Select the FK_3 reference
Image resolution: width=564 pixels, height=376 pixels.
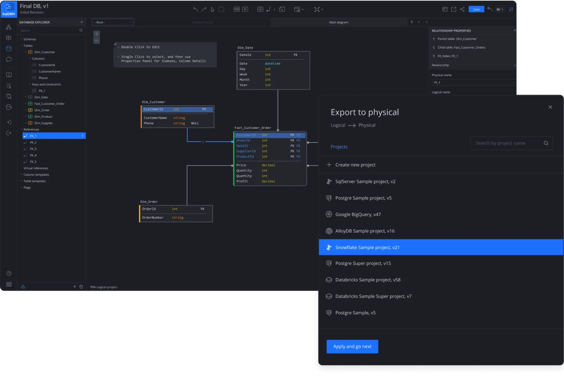pyautogui.click(x=33, y=149)
